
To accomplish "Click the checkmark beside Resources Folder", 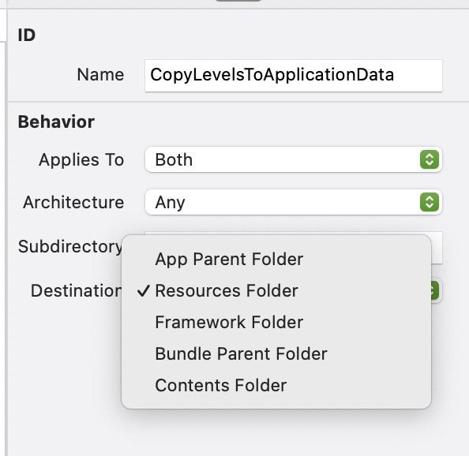I will [144, 290].
